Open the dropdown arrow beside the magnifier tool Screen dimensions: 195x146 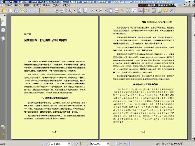74,11
